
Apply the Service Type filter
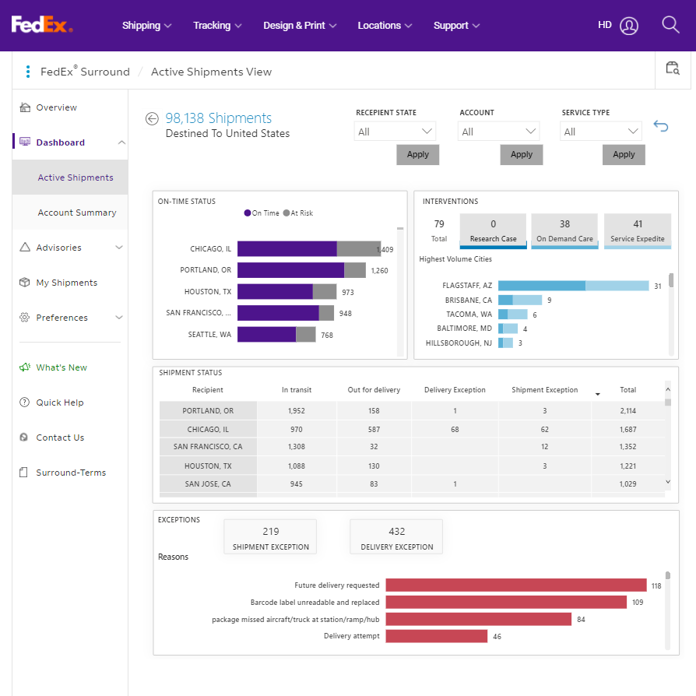pos(624,154)
